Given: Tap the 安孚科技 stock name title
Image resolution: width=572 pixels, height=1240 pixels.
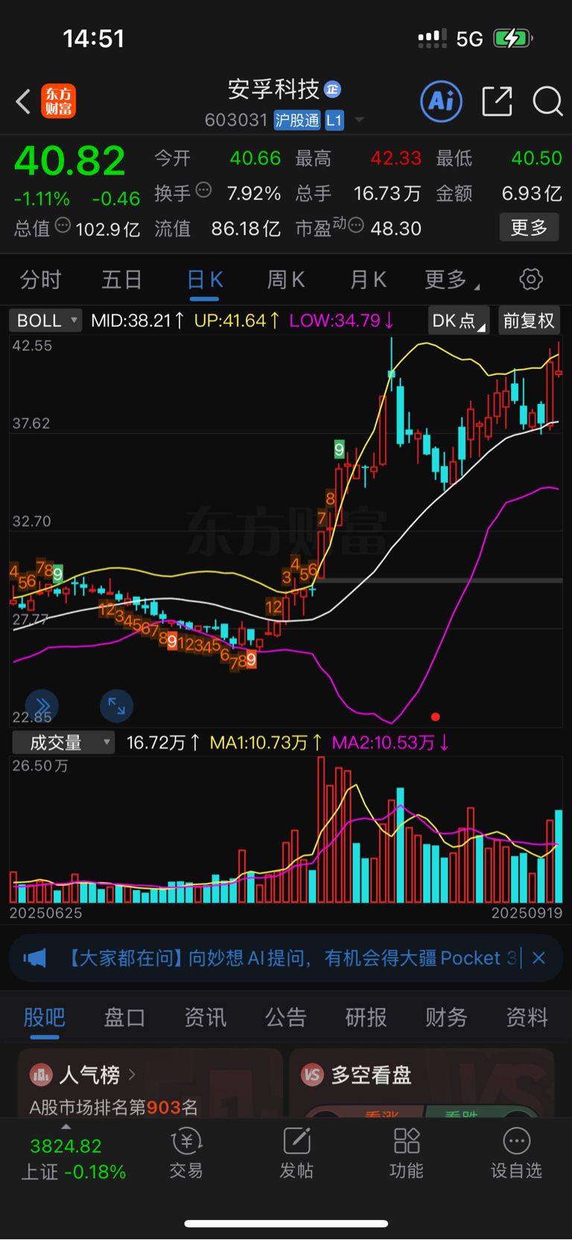Looking at the screenshot, I should tap(273, 89).
